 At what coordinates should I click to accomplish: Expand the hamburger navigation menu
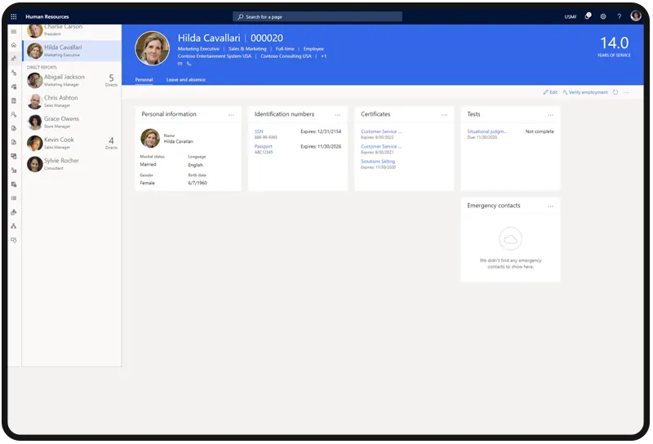(x=13, y=31)
